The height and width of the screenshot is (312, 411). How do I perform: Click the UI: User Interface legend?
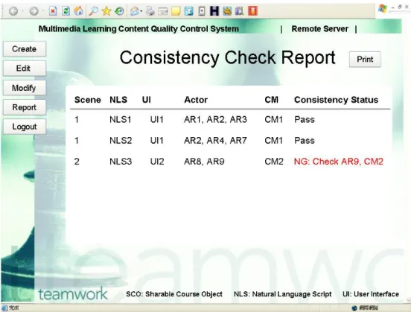[371, 294]
